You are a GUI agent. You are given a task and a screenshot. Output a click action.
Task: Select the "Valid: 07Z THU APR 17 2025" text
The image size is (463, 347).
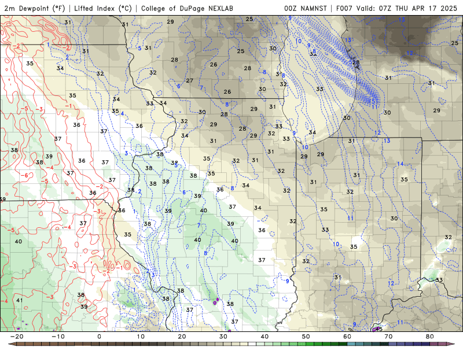pyautogui.click(x=407, y=8)
